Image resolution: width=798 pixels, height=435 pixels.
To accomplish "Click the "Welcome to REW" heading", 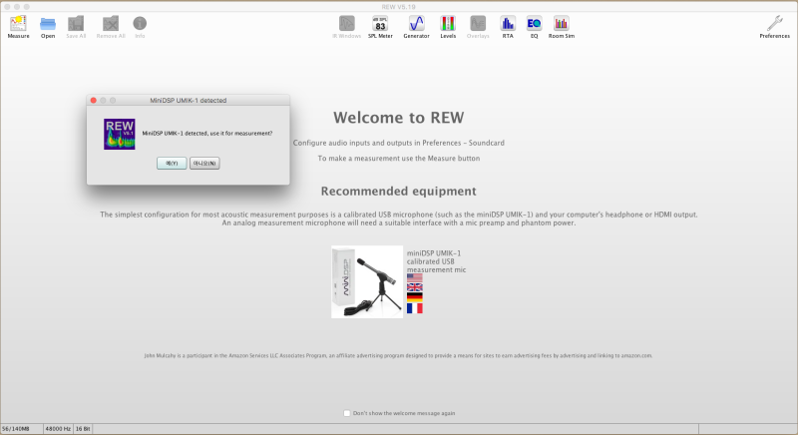I will pos(399,118).
